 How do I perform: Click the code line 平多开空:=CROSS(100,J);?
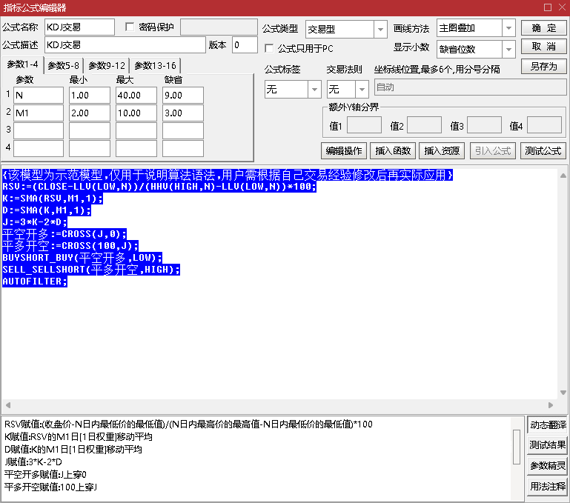(70, 246)
